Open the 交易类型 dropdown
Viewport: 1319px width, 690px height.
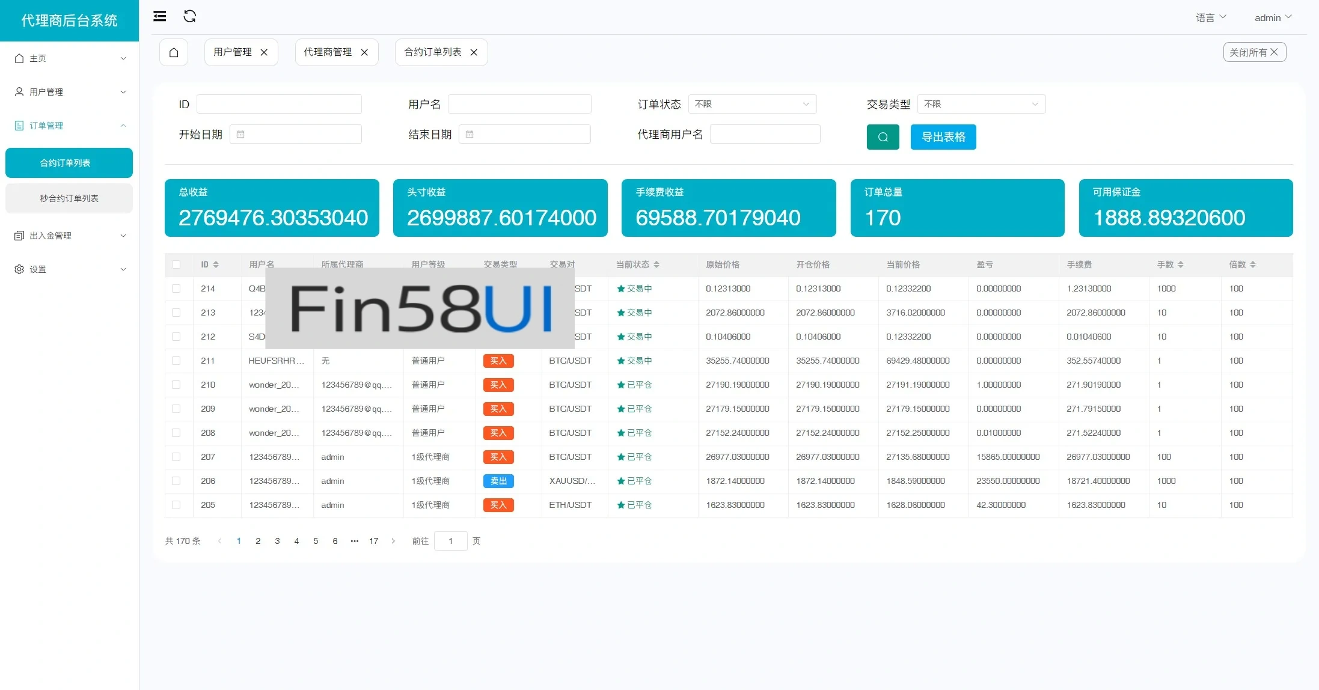pyautogui.click(x=981, y=104)
